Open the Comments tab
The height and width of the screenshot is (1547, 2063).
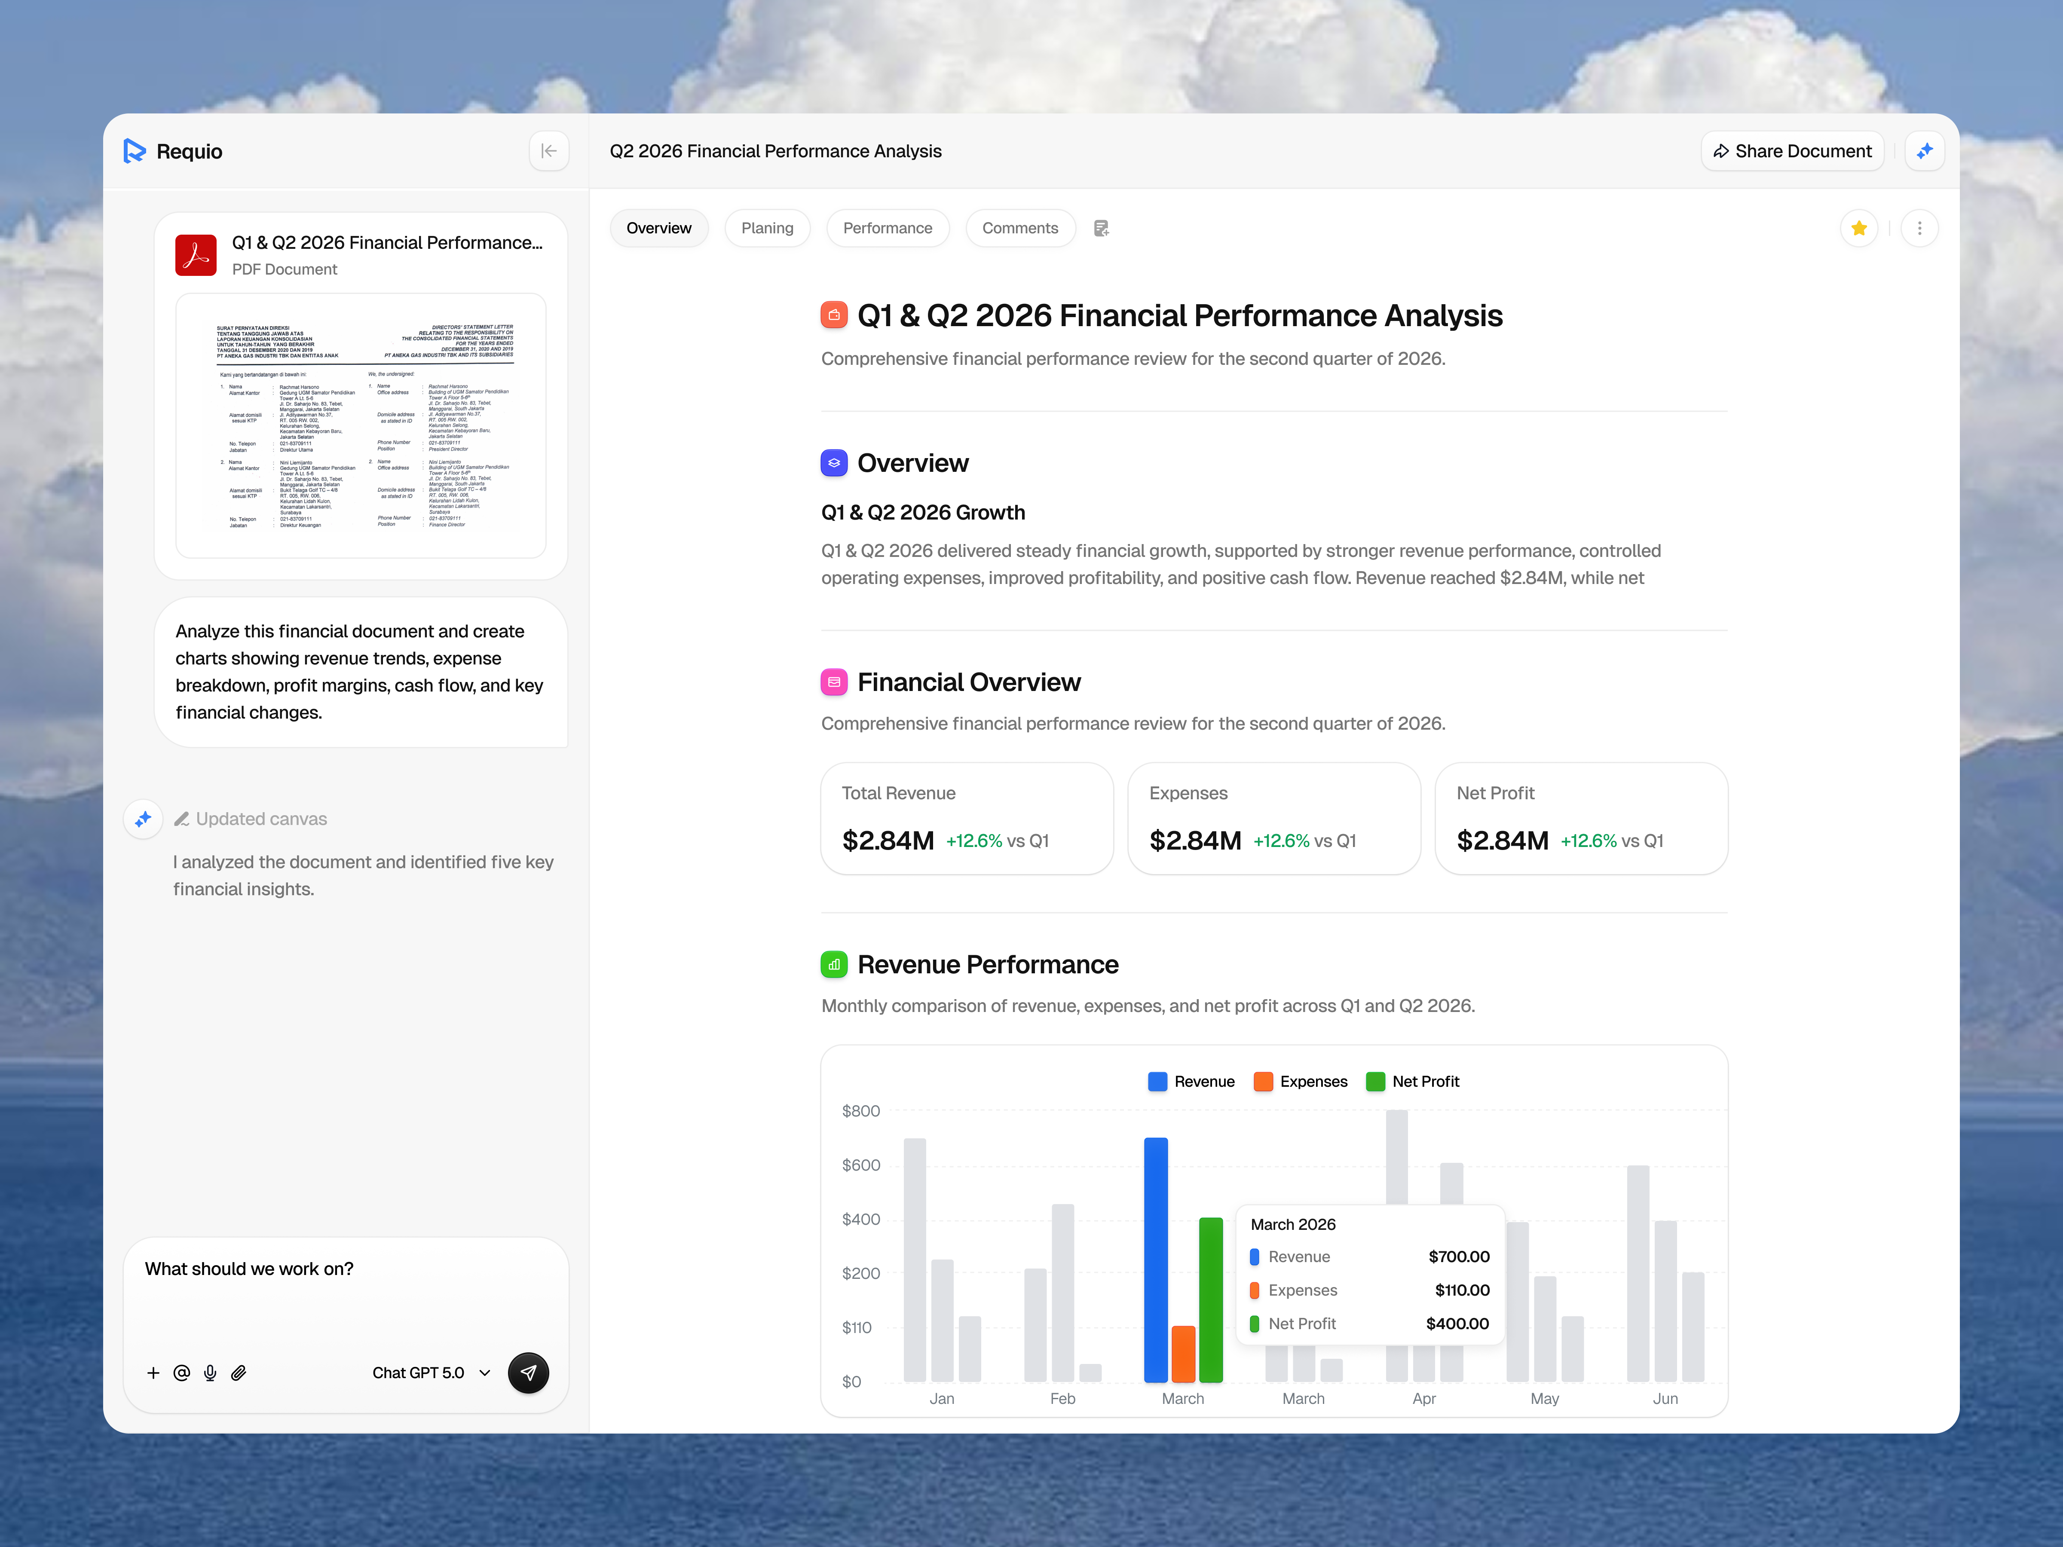[x=1019, y=229]
